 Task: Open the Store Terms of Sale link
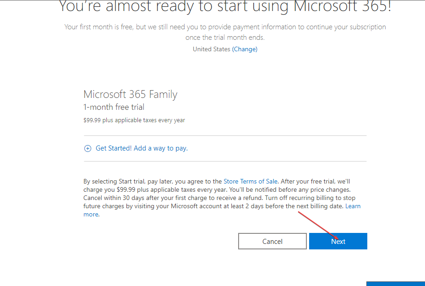[x=250, y=181]
